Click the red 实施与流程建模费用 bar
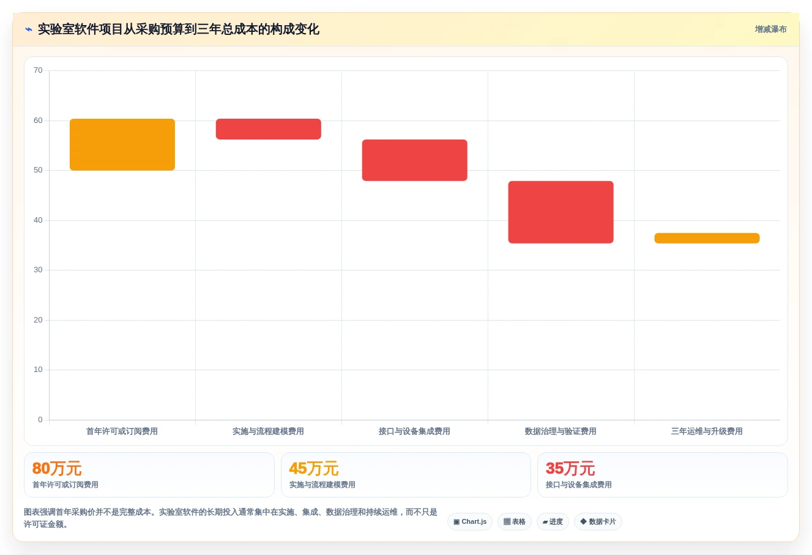Screen dimensions: 812x555 coord(269,129)
